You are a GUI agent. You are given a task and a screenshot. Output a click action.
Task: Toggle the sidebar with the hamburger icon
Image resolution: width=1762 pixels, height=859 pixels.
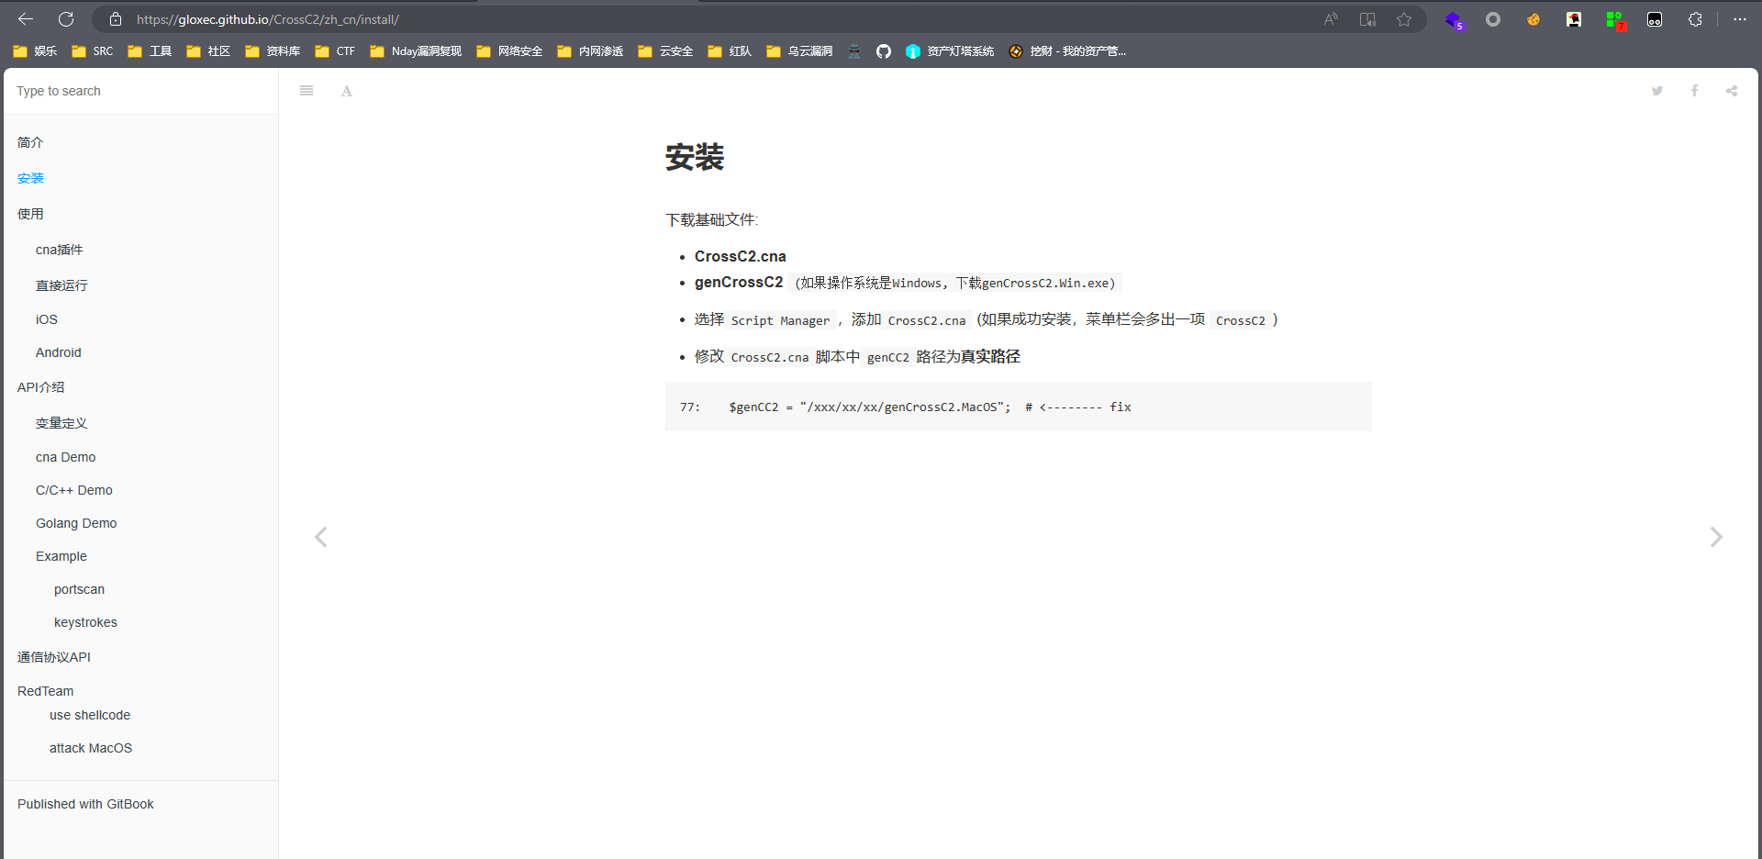(307, 91)
